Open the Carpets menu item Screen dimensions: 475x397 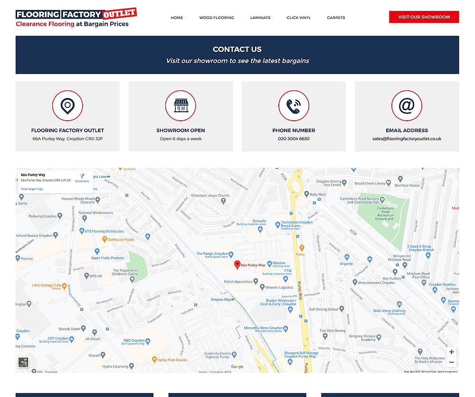coord(336,18)
